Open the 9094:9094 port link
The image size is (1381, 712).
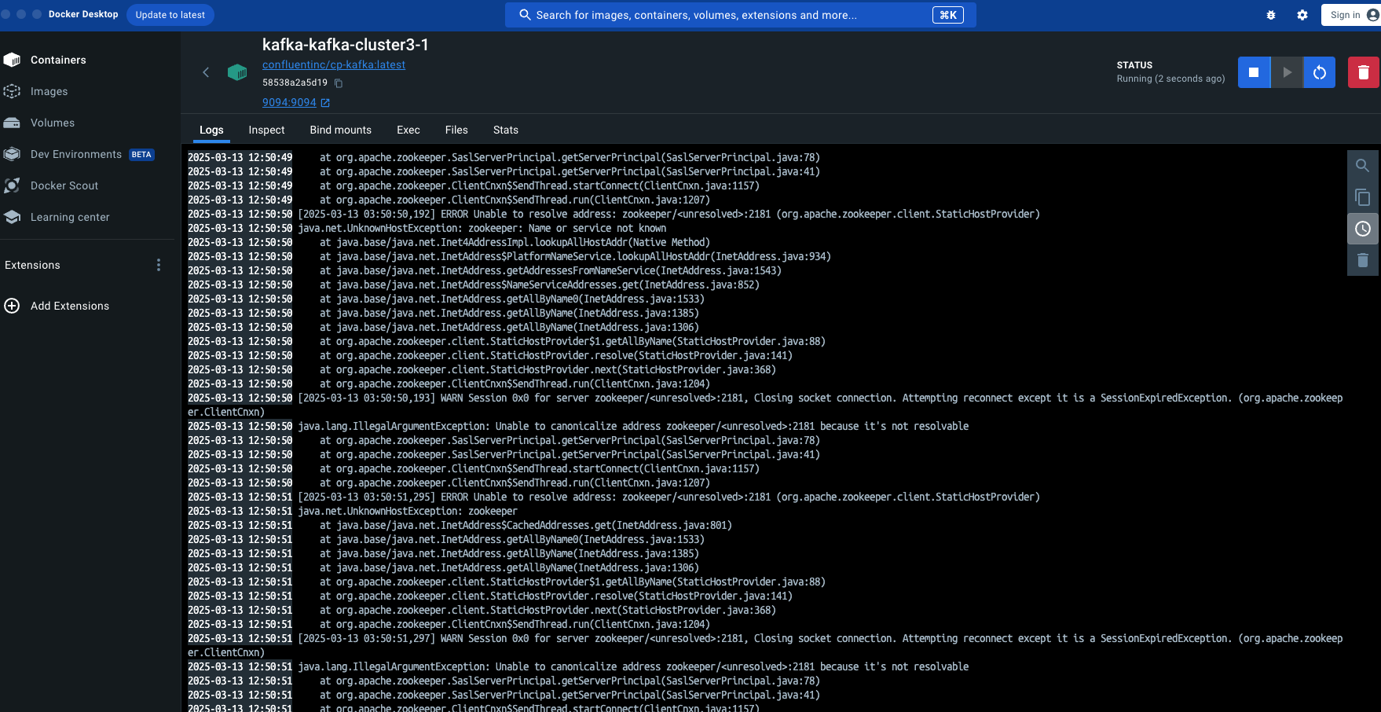[289, 103]
